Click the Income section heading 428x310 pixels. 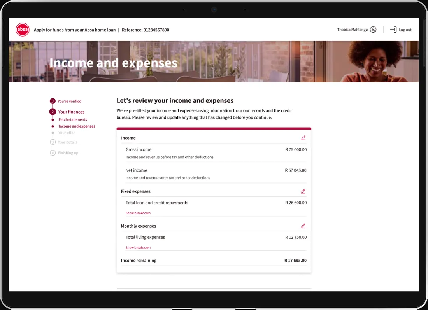(128, 138)
